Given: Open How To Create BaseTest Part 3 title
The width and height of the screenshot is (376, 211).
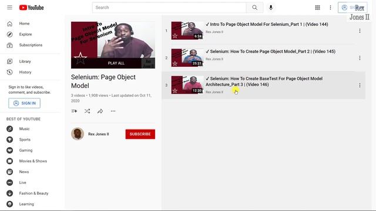Looking at the screenshot, I should (264, 81).
